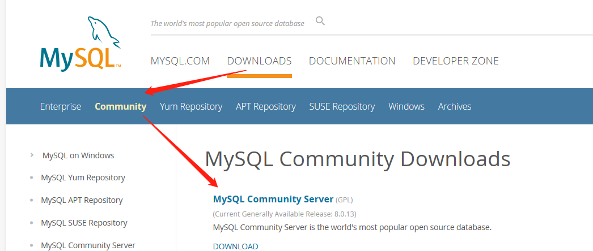Image resolution: width=593 pixels, height=251 pixels.
Task: Select Yum Repository in submenu
Action: click(191, 107)
